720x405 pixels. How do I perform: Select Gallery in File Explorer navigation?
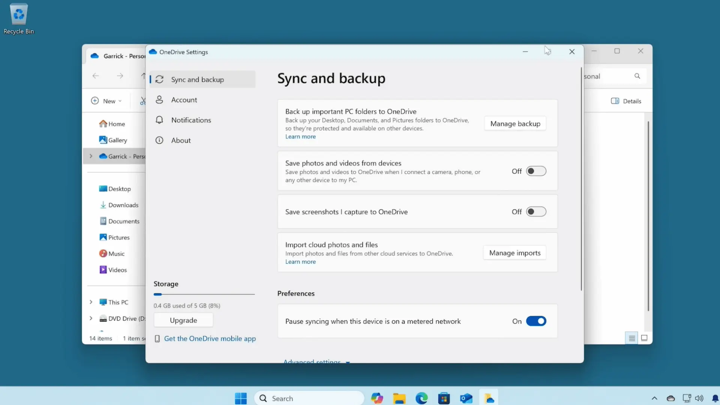pos(113,140)
